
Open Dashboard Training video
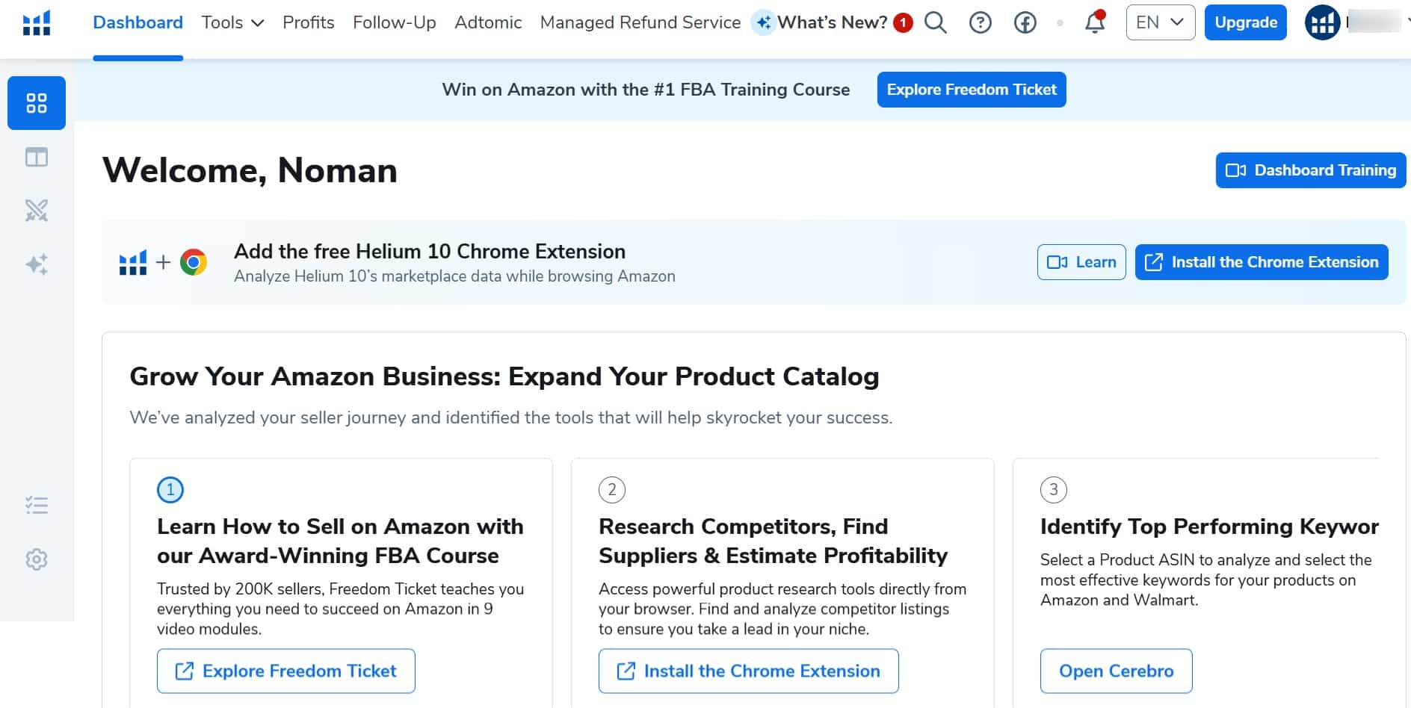click(x=1311, y=170)
